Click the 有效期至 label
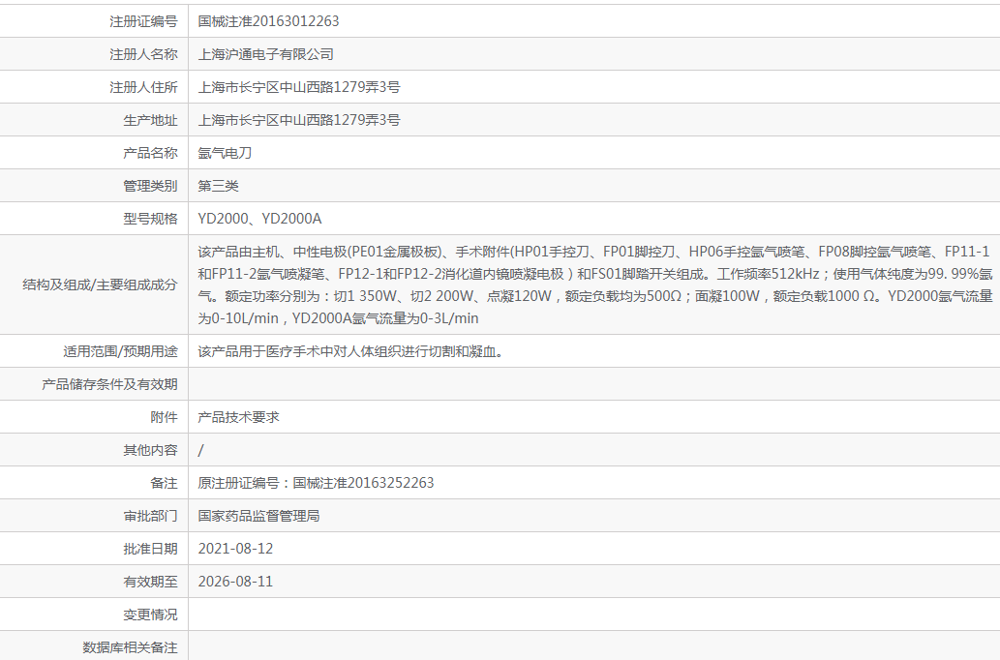This screenshot has width=1000, height=660. (150, 582)
